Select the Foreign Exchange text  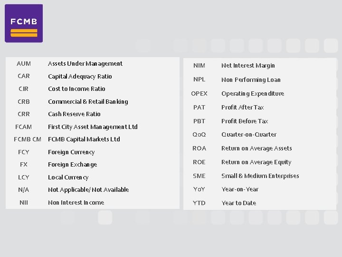pyautogui.click(x=72, y=165)
